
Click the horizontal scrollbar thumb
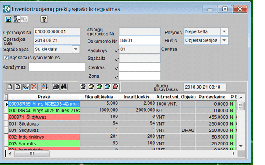[32, 154]
